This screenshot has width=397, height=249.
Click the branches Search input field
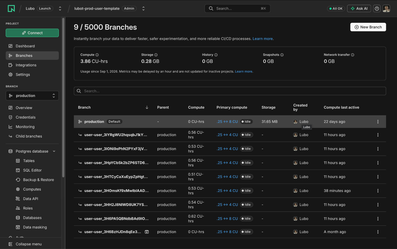tap(230, 91)
